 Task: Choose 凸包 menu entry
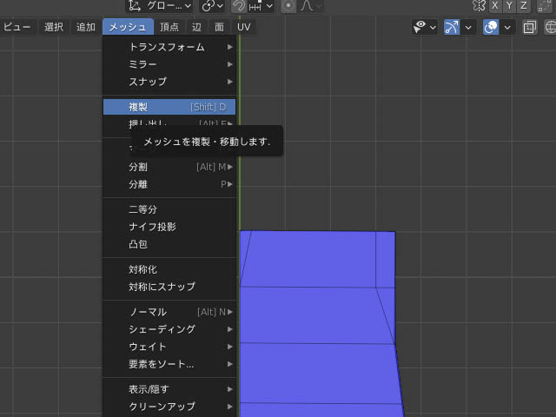pyautogui.click(x=169, y=244)
